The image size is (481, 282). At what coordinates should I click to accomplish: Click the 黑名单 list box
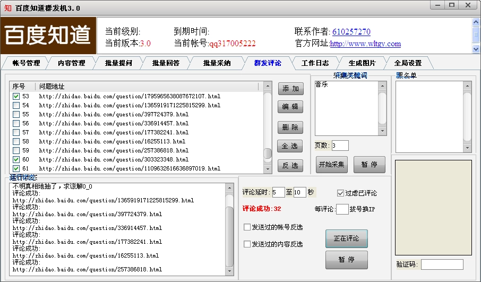click(x=429, y=117)
